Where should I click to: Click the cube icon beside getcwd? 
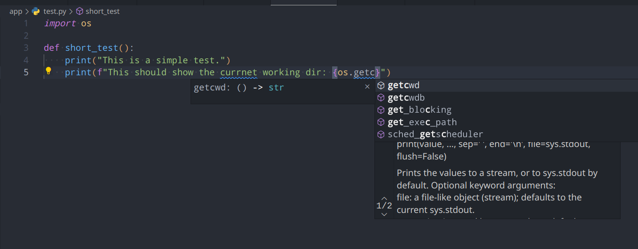coord(381,85)
